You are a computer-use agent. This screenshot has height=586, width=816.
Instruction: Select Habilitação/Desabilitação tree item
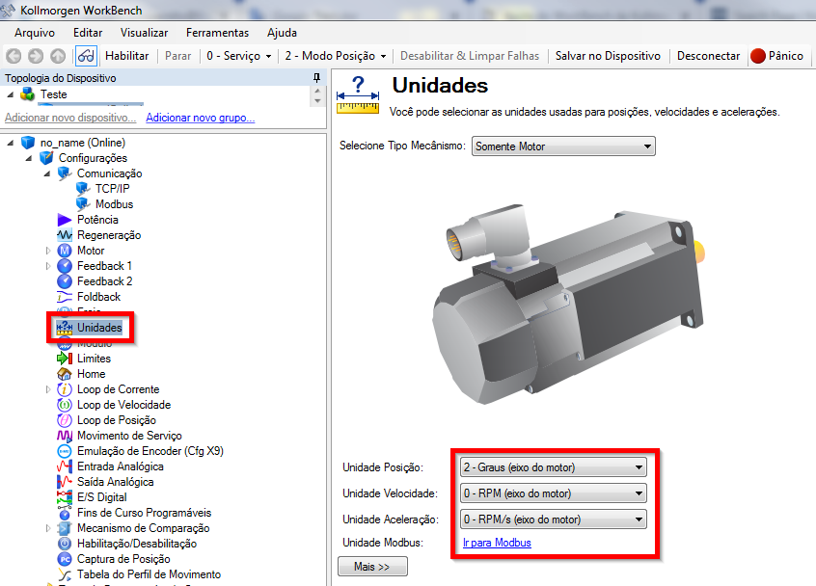[x=137, y=544]
